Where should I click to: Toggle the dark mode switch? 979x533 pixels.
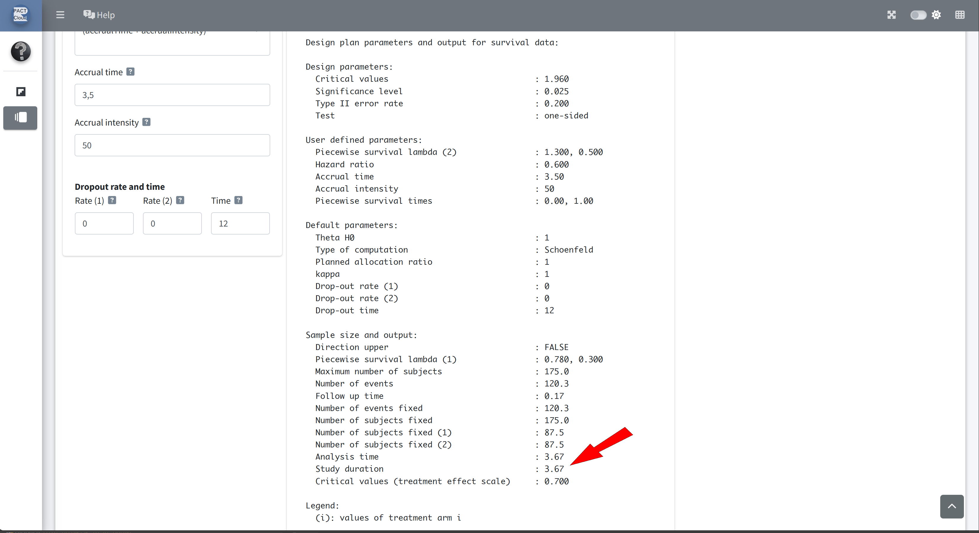coord(918,15)
